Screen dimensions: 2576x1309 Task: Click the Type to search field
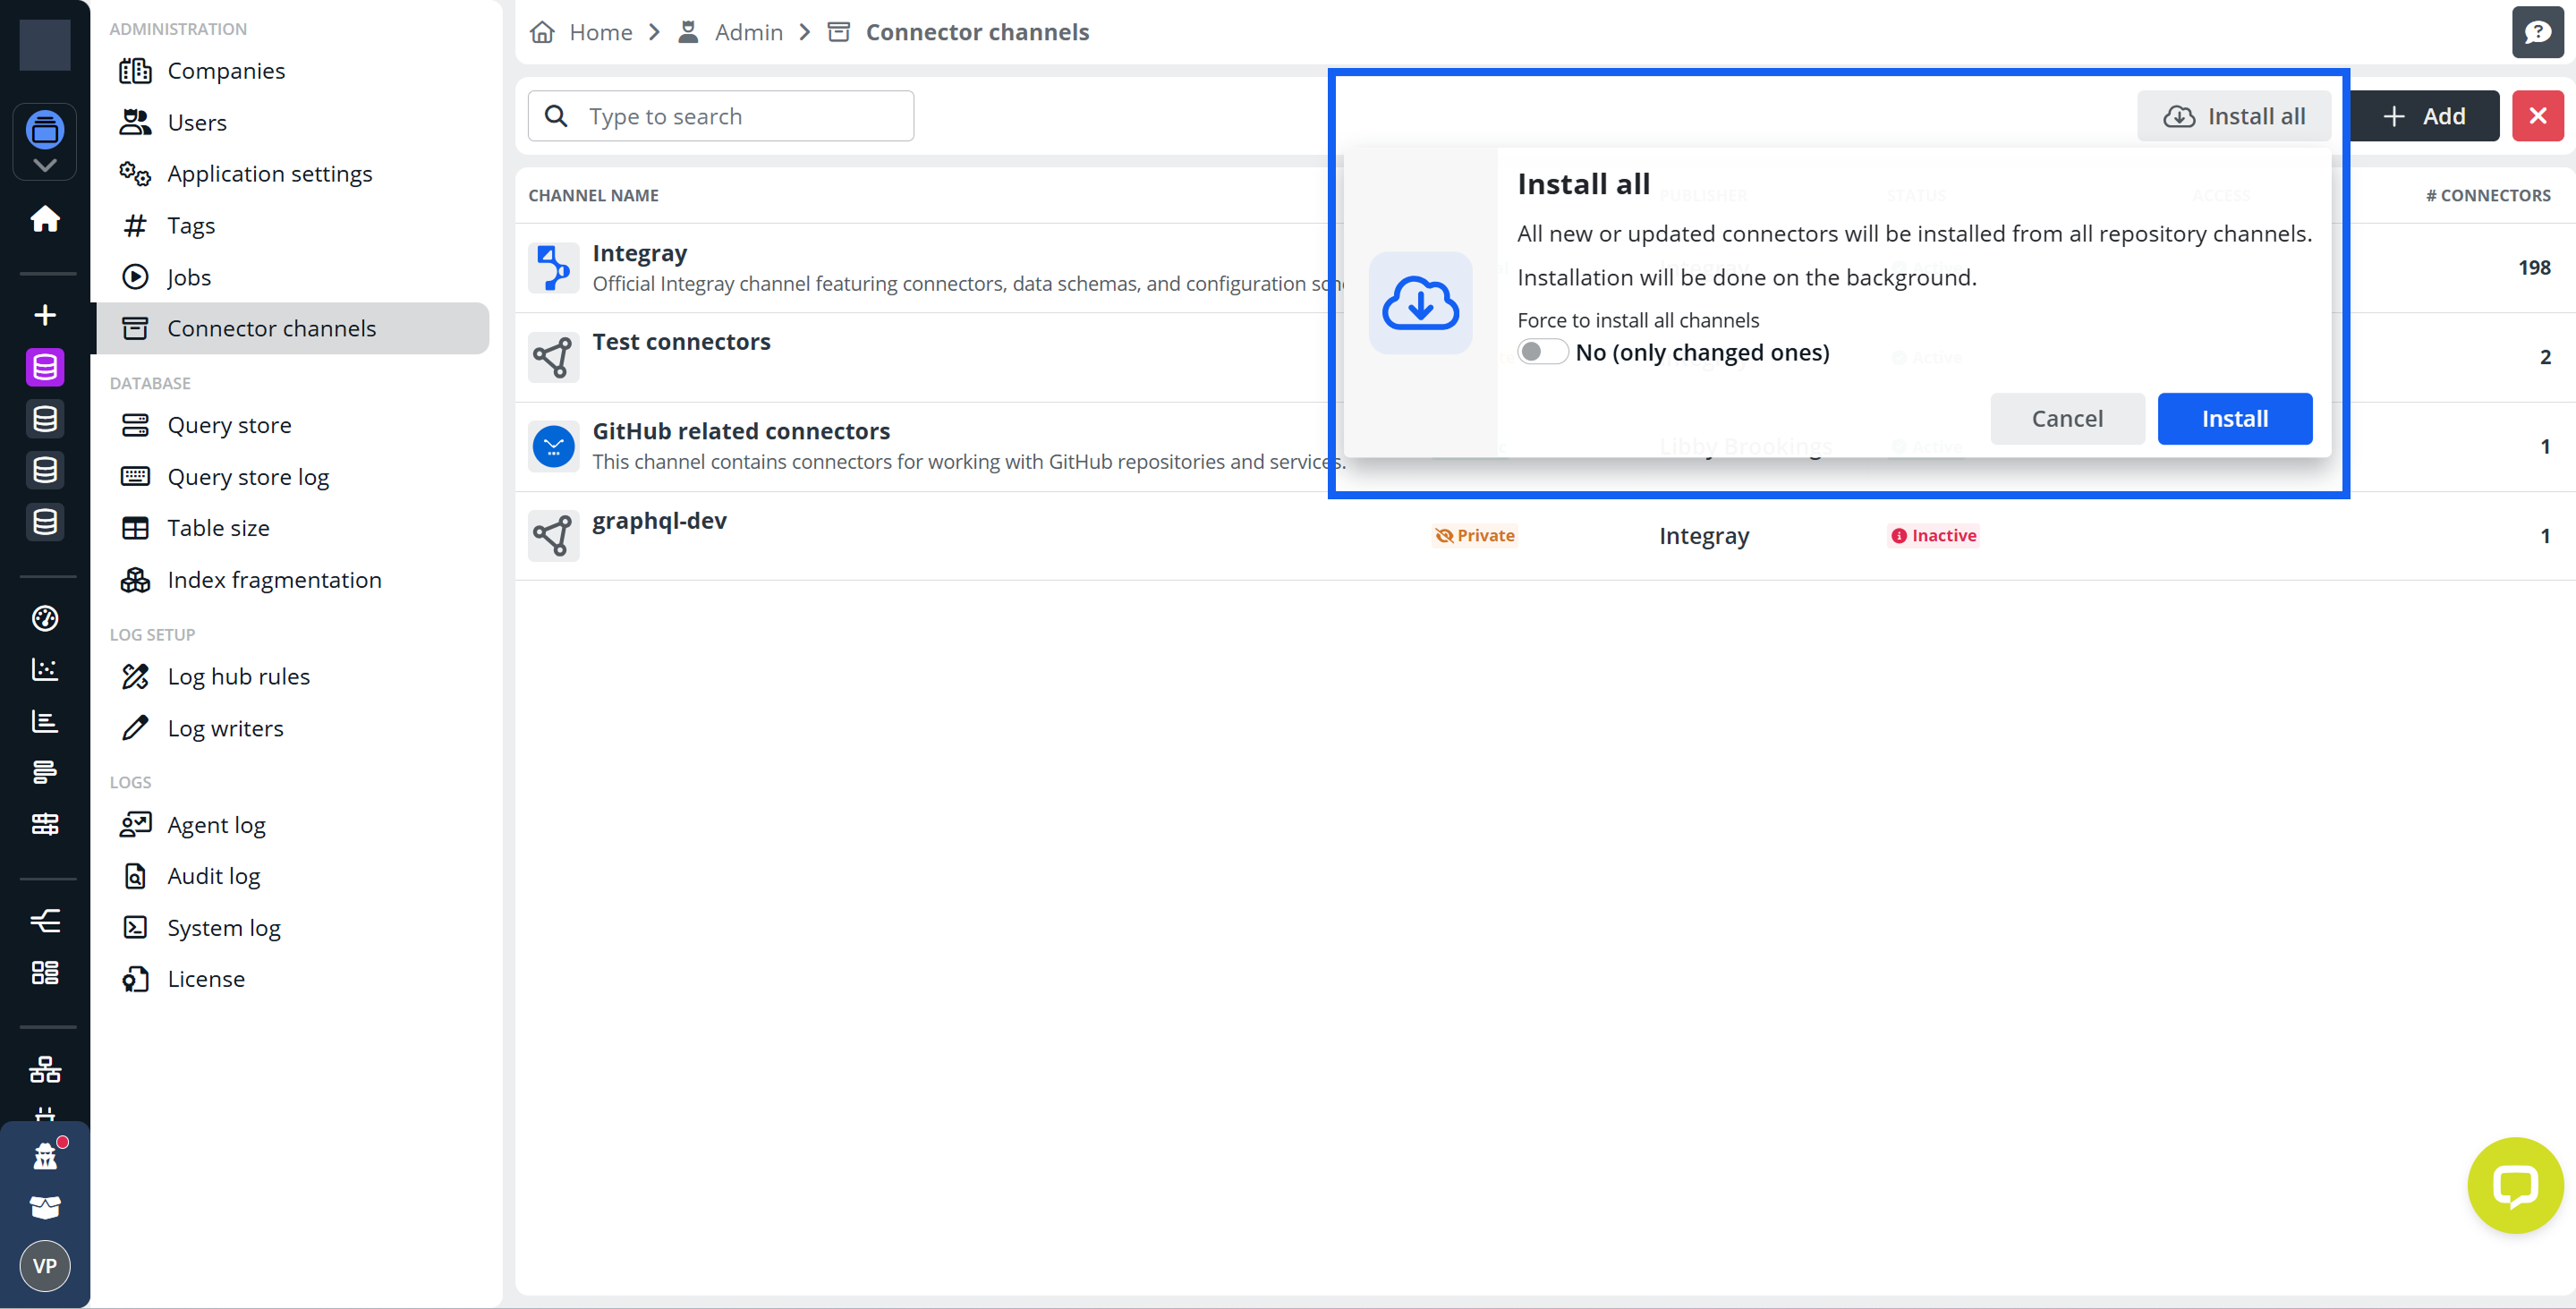[x=719, y=115]
